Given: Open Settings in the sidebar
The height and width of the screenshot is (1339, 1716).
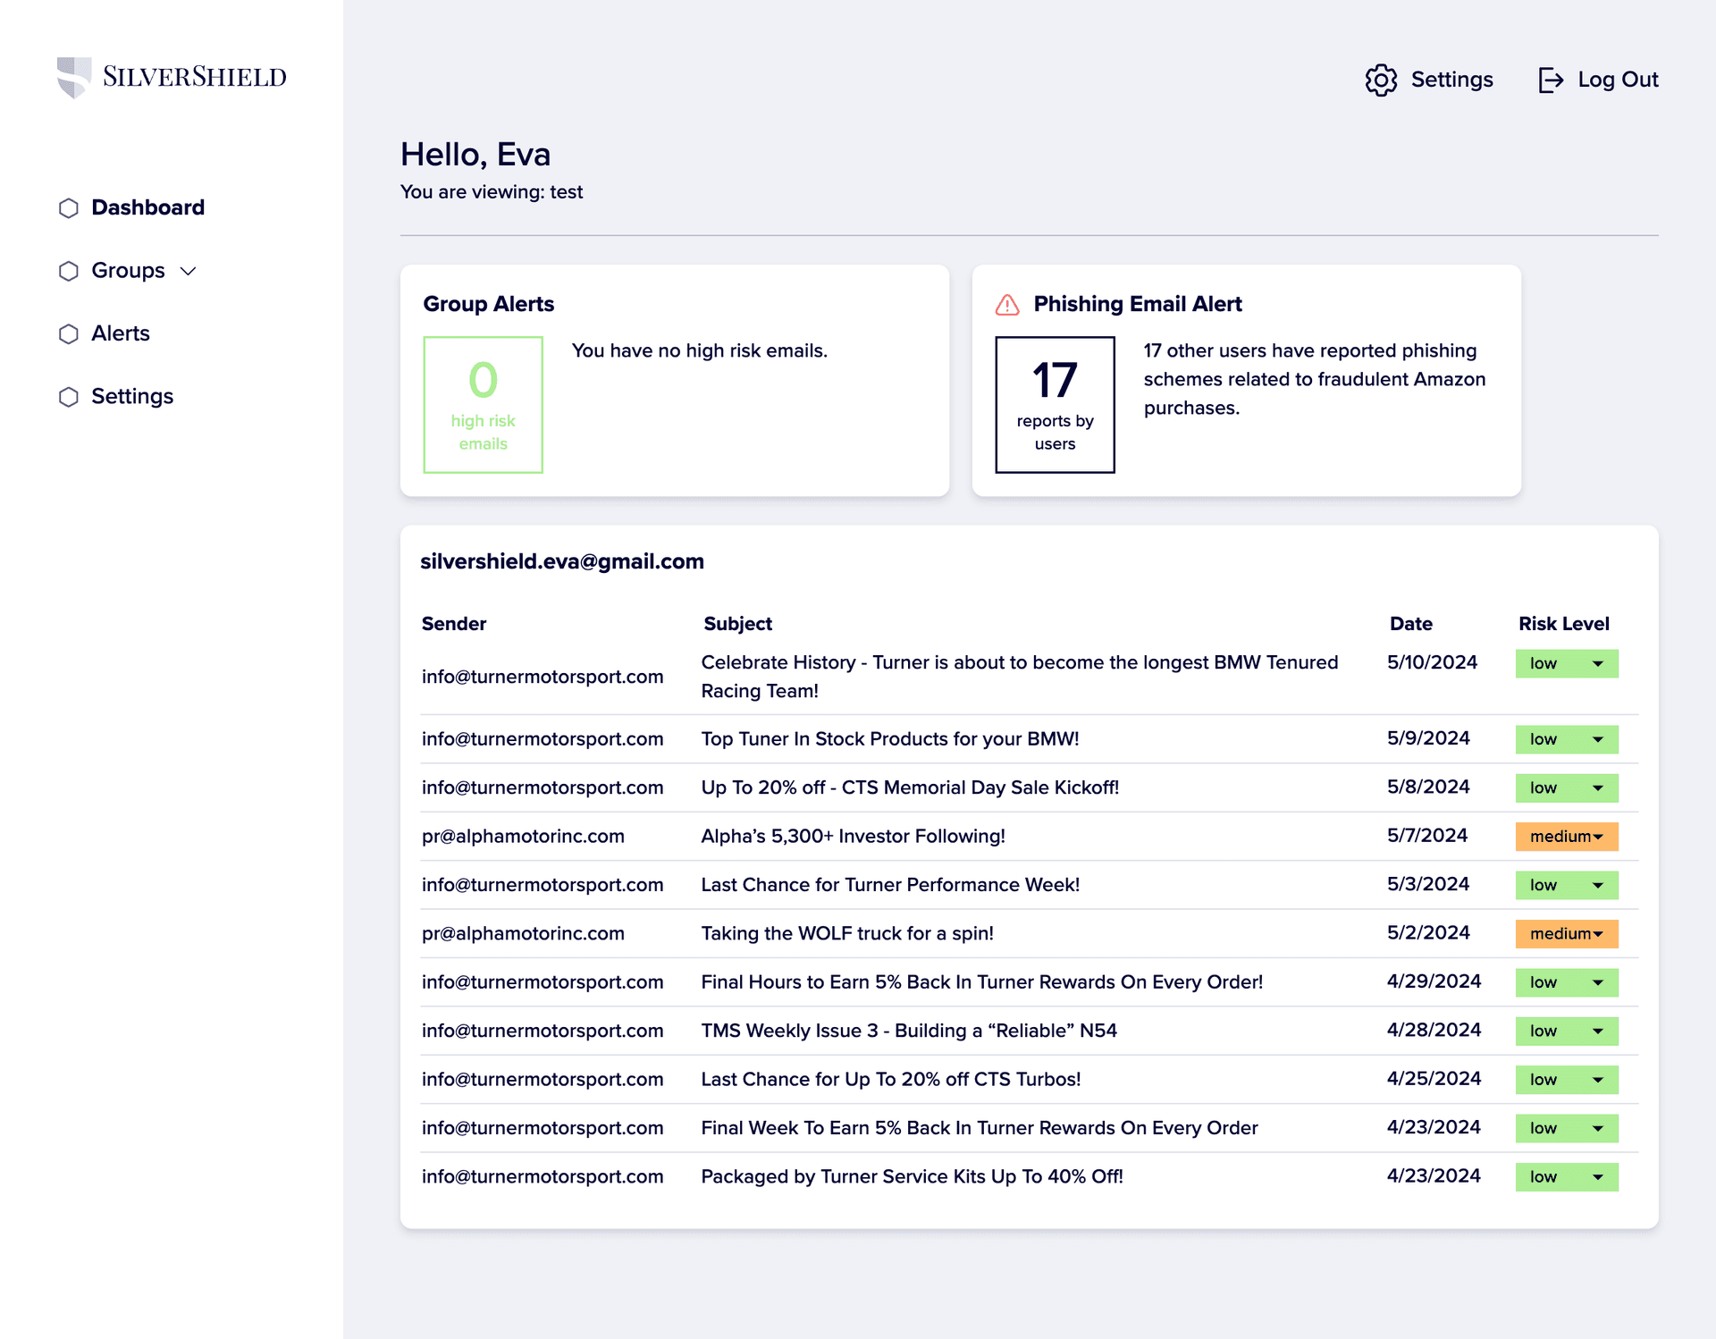Looking at the screenshot, I should click(x=132, y=397).
